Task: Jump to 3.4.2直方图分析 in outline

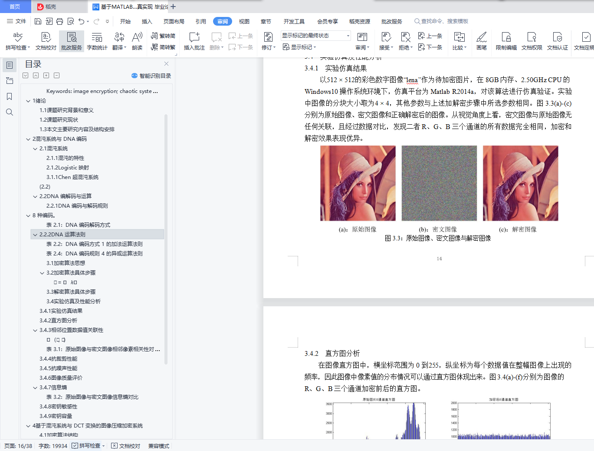Action: coord(58,321)
